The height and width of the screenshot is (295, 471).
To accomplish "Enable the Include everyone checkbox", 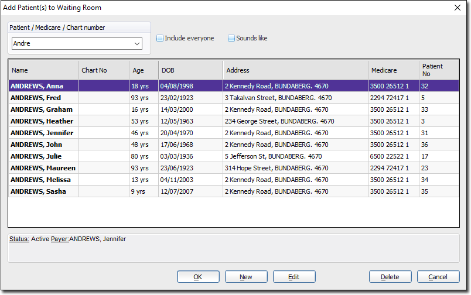I will pyautogui.click(x=160, y=39).
